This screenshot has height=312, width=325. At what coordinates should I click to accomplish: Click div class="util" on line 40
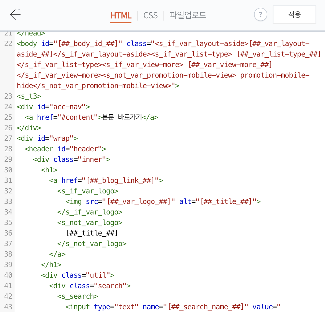(x=78, y=275)
